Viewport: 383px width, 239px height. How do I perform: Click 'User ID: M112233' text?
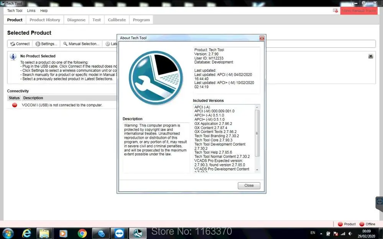tap(209, 58)
